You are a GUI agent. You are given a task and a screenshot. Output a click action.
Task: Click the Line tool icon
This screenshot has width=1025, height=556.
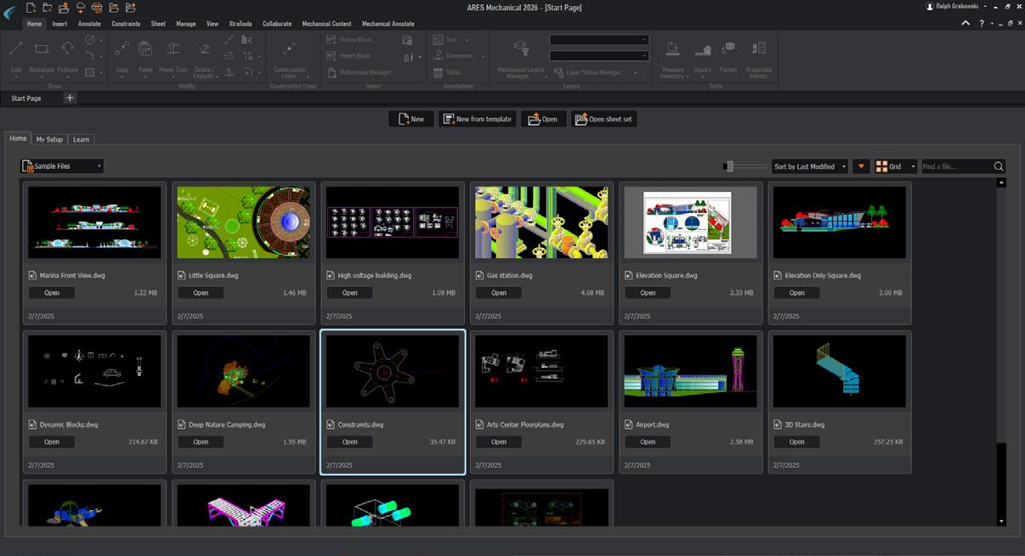tap(16, 49)
